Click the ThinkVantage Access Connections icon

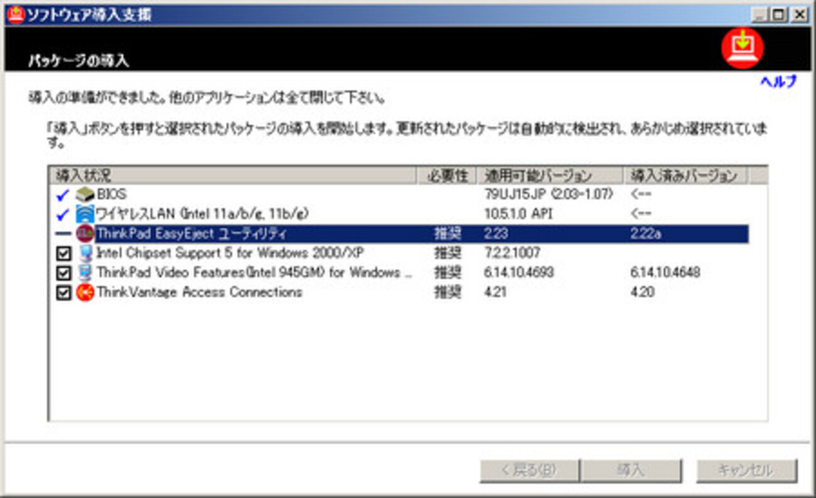click(x=85, y=293)
